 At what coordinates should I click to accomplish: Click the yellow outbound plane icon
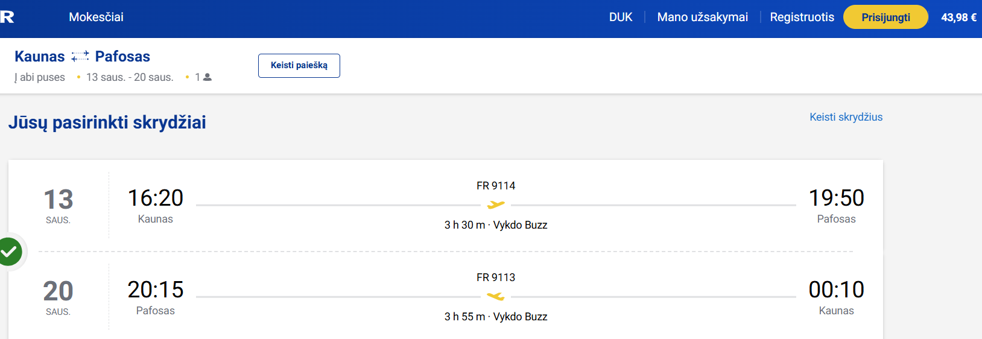(x=496, y=205)
